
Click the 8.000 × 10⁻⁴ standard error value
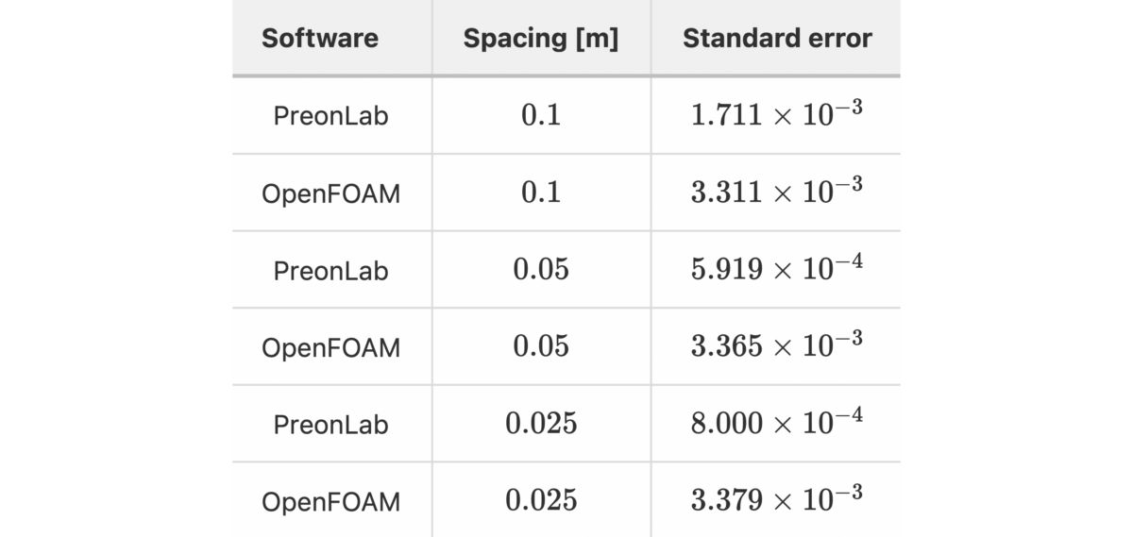(x=776, y=423)
